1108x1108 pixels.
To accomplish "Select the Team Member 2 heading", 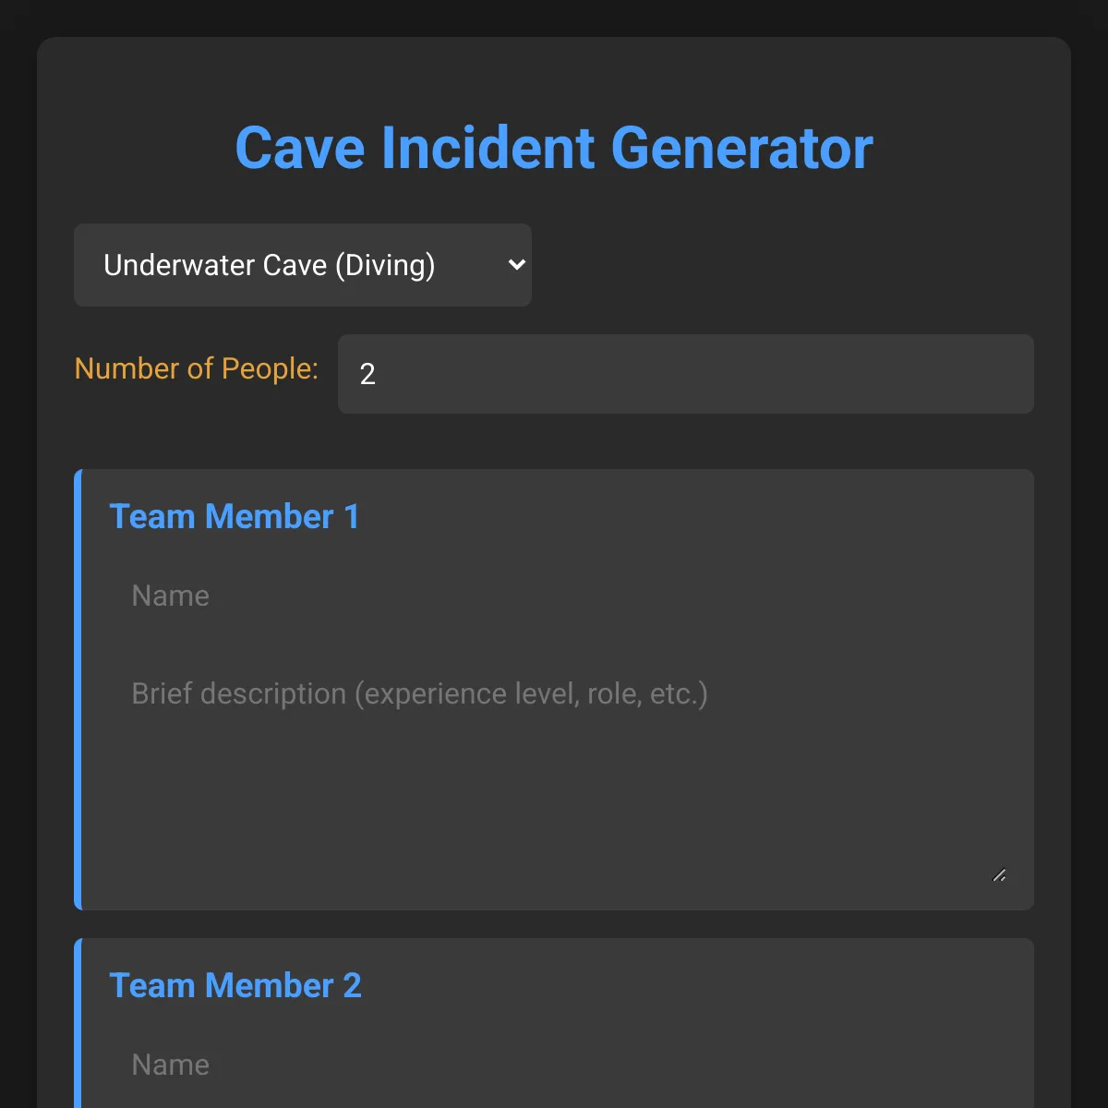I will point(235,986).
